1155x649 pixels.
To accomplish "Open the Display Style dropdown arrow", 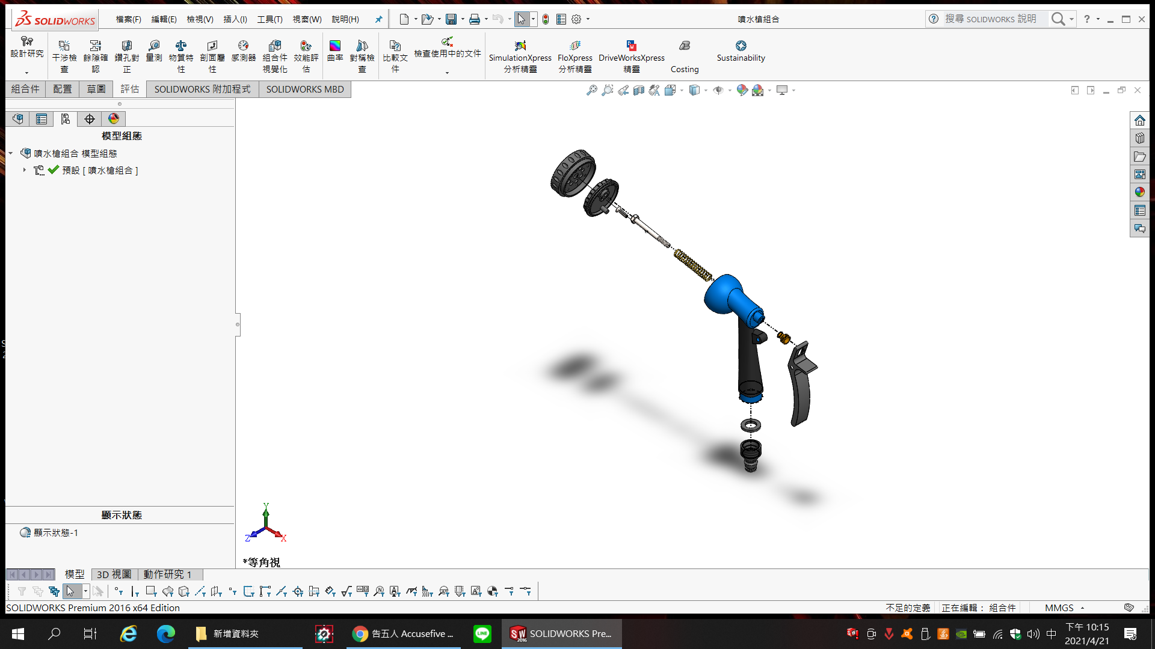I will click(x=706, y=90).
